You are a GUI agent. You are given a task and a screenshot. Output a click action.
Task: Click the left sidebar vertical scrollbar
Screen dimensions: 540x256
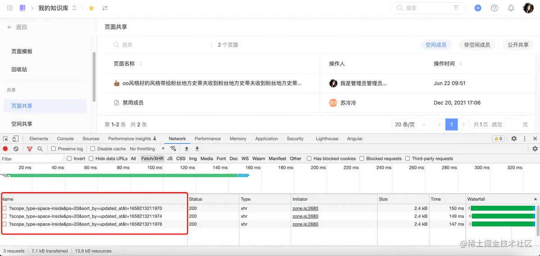point(94,77)
